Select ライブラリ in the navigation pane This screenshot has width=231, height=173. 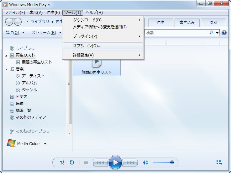(25, 48)
